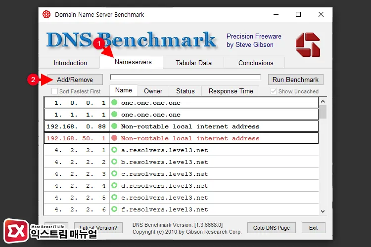Click green status dot for 1.0.0.1
The image size is (371, 247).
(x=114, y=103)
